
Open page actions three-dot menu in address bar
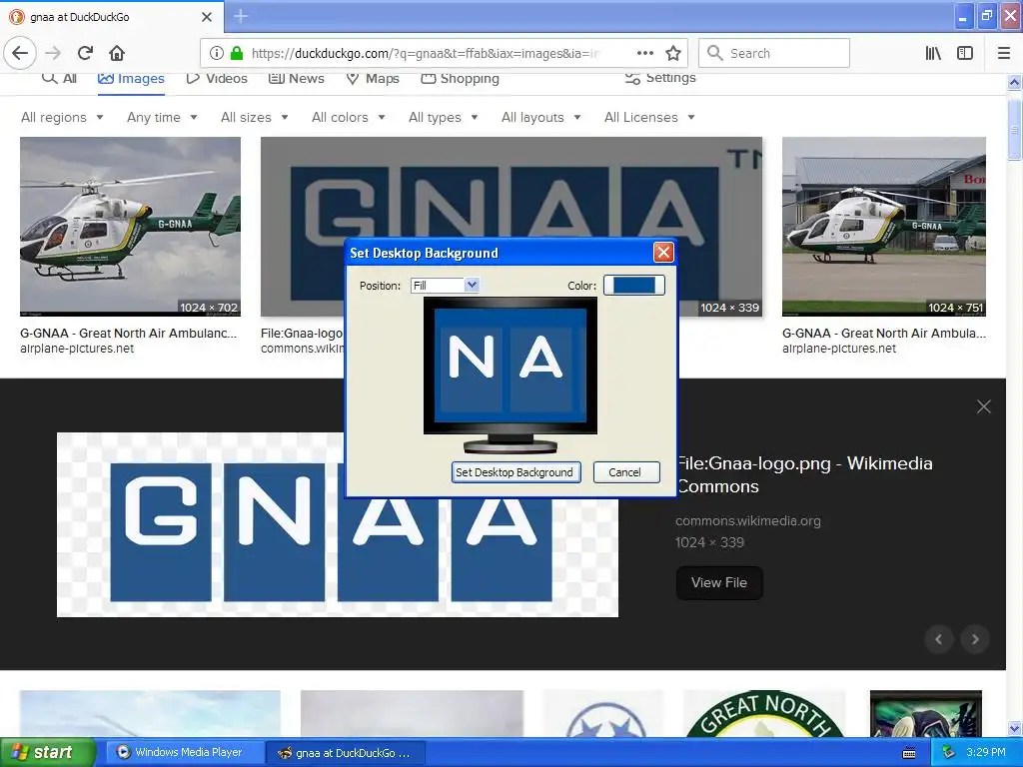click(x=644, y=53)
